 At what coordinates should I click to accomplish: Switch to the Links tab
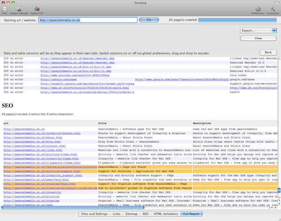pyautogui.click(x=116, y=214)
